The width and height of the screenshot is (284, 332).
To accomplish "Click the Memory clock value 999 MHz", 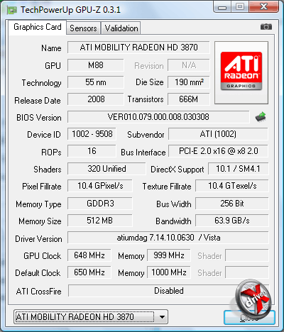I will [169, 255].
